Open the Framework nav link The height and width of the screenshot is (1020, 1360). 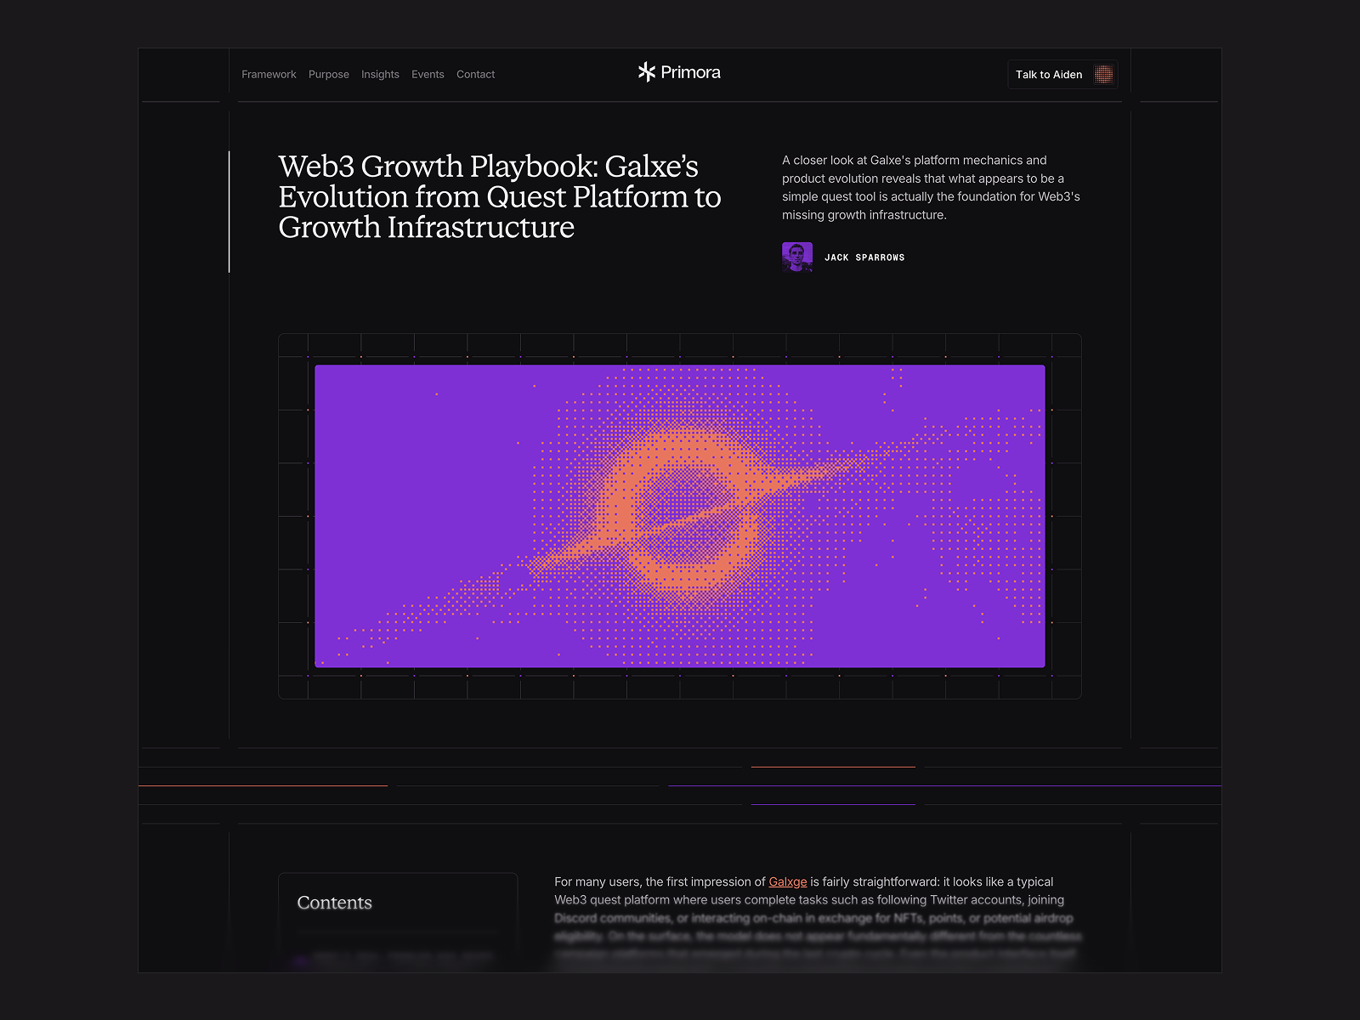pyautogui.click(x=269, y=75)
